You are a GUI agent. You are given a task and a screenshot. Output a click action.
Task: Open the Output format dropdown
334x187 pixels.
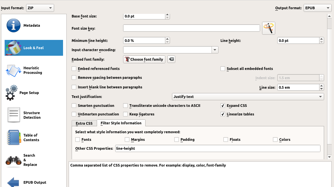(x=317, y=8)
